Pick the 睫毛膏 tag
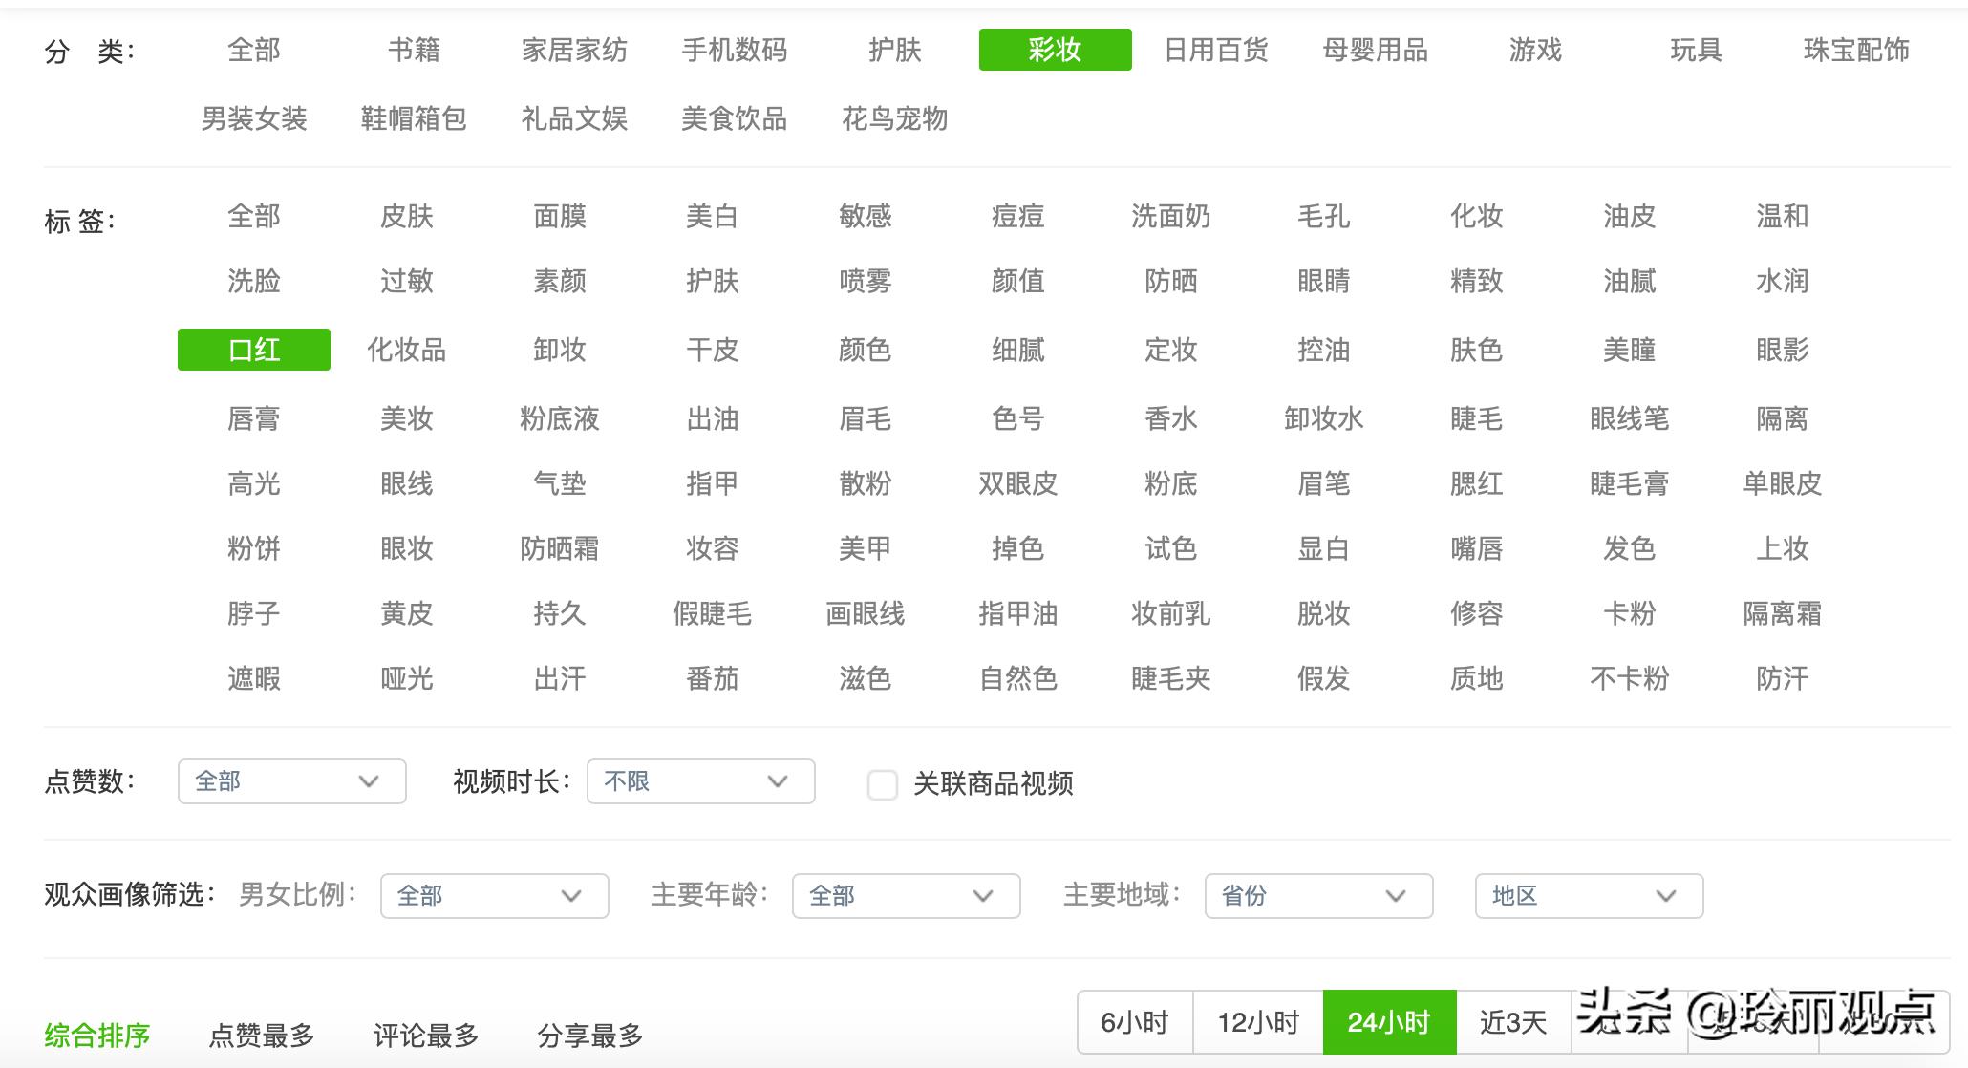Screen dimensions: 1968x1068 coord(1630,483)
